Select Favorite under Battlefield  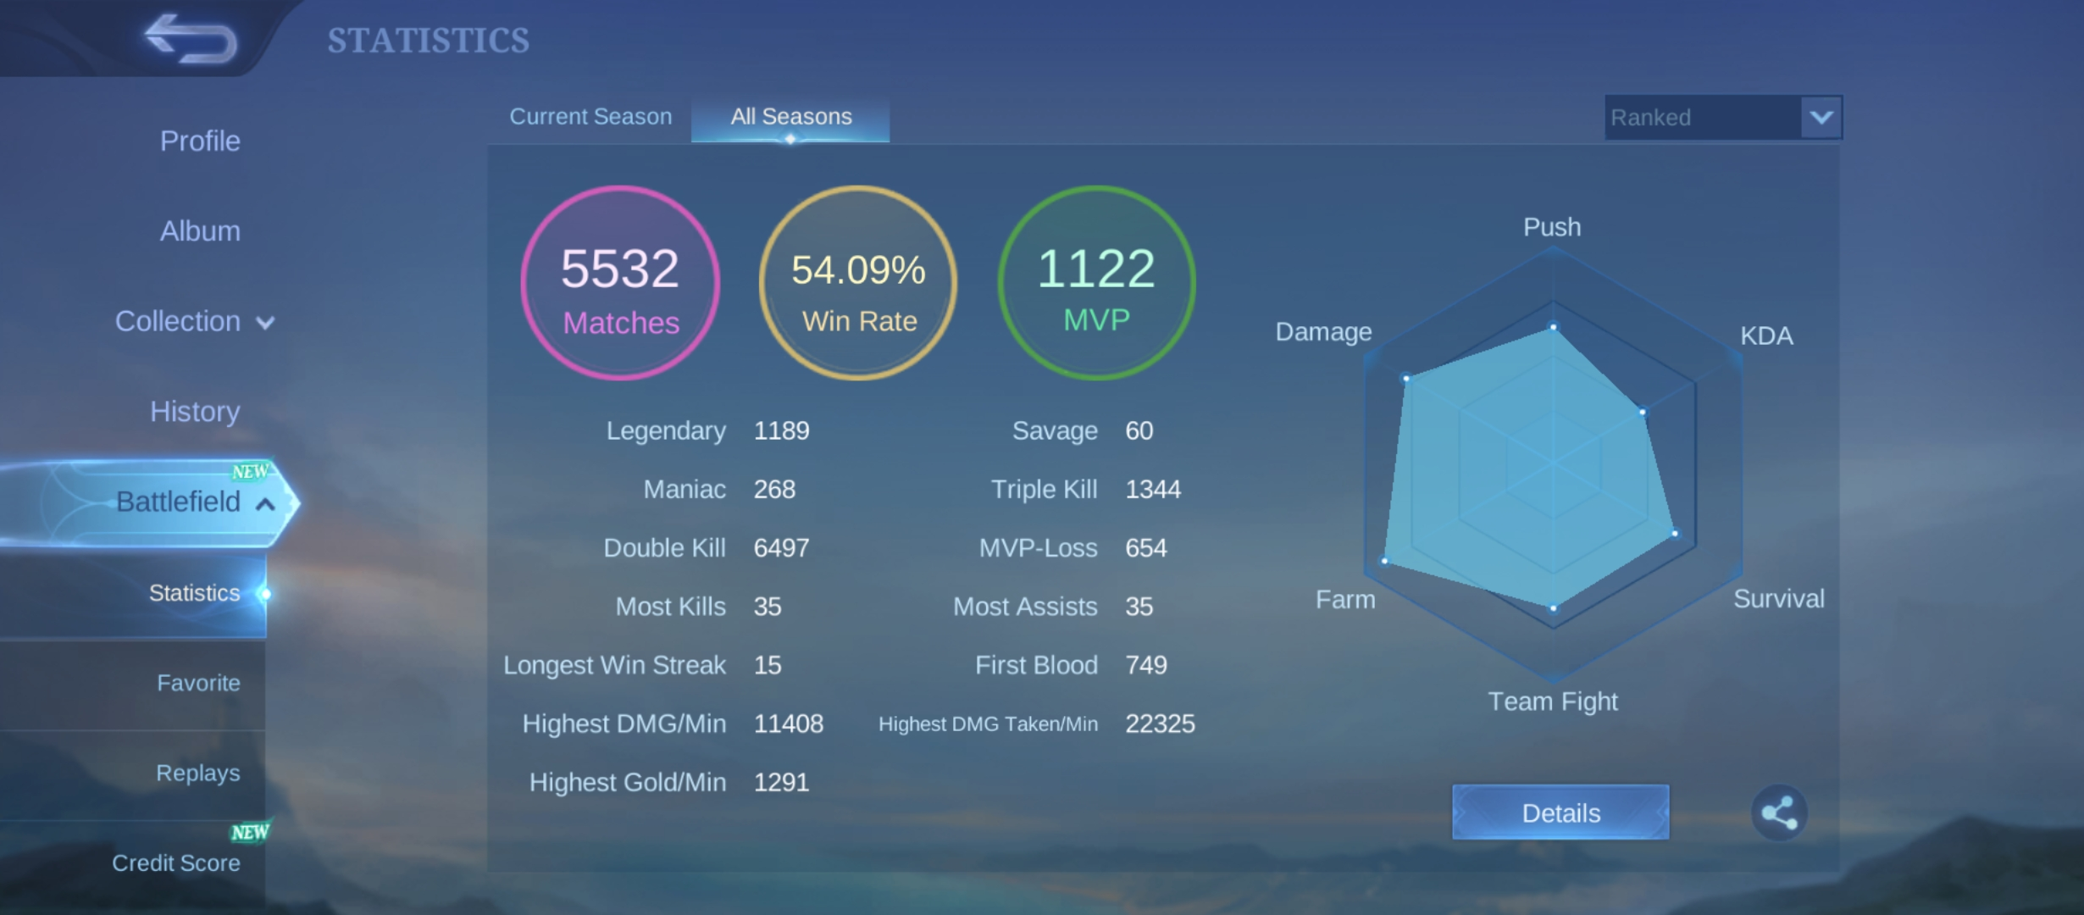(x=197, y=683)
